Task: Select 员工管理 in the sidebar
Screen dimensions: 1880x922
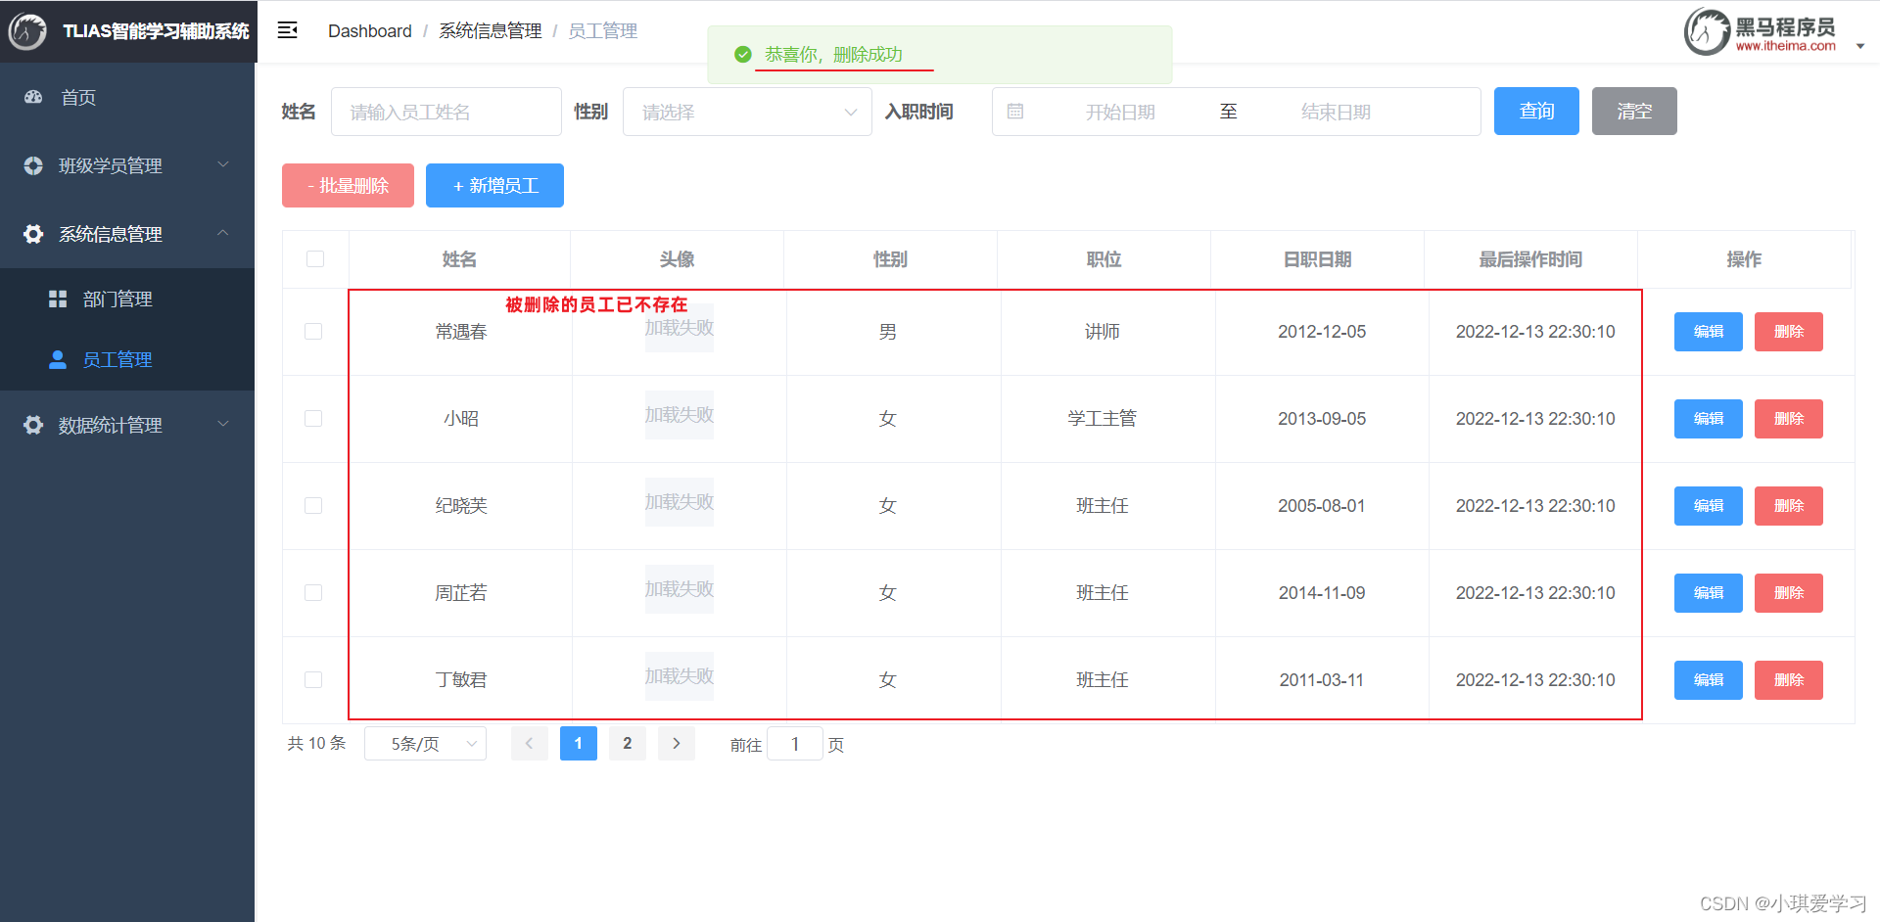Action: click(x=127, y=359)
